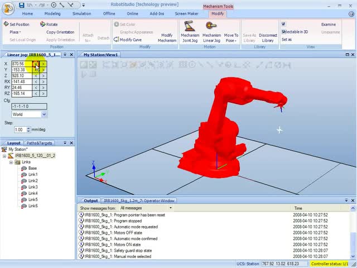Open Customize Quick Access Toolbar arrow
The height and width of the screenshot is (268, 357).
click(x=84, y=5)
